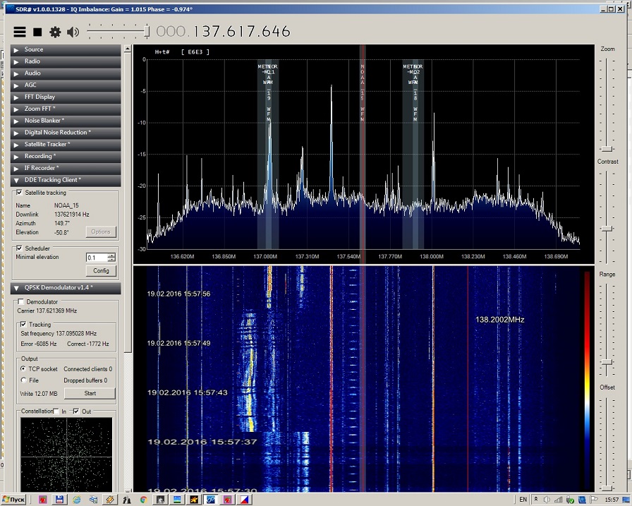Click the 19.02.2016 15:57:43 waterfall timestamp
This screenshot has height=506, width=632.
click(x=188, y=392)
